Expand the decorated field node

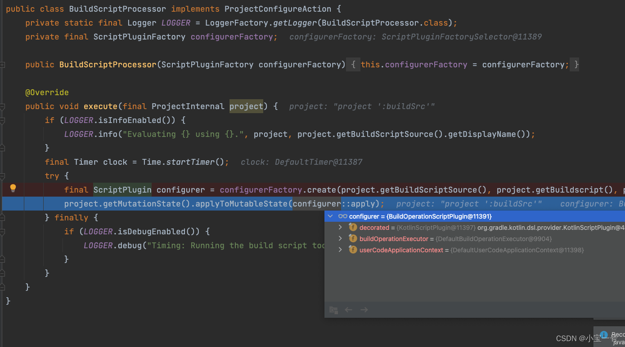click(341, 228)
